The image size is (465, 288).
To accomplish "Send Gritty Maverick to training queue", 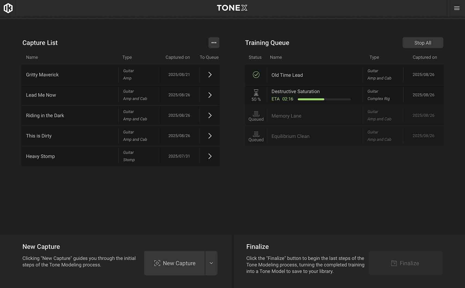I will click(210, 74).
